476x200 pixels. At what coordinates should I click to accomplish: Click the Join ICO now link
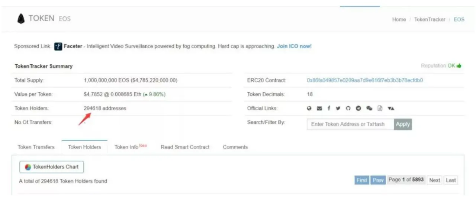tap(294, 46)
